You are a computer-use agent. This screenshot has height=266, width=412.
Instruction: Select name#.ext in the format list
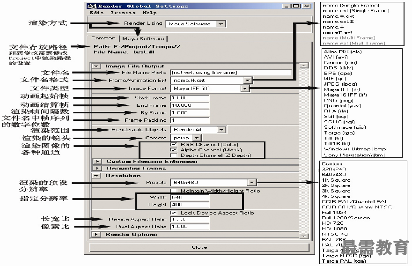[x=338, y=32]
